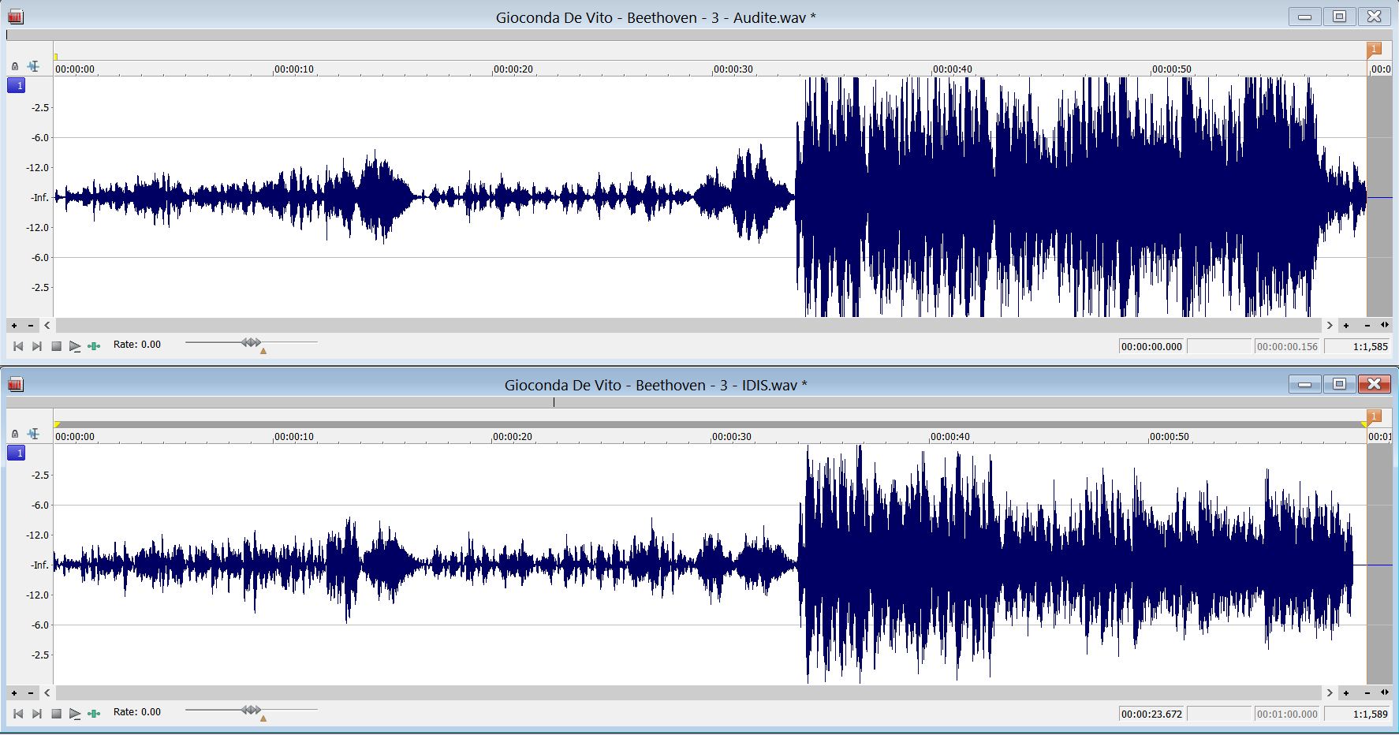Go to start in Audite.wav window
The width and height of the screenshot is (1399, 735).
click(x=18, y=346)
